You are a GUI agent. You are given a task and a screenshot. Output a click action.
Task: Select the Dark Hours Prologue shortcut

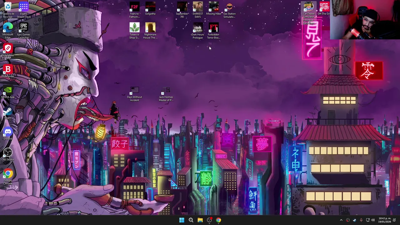tap(198, 31)
